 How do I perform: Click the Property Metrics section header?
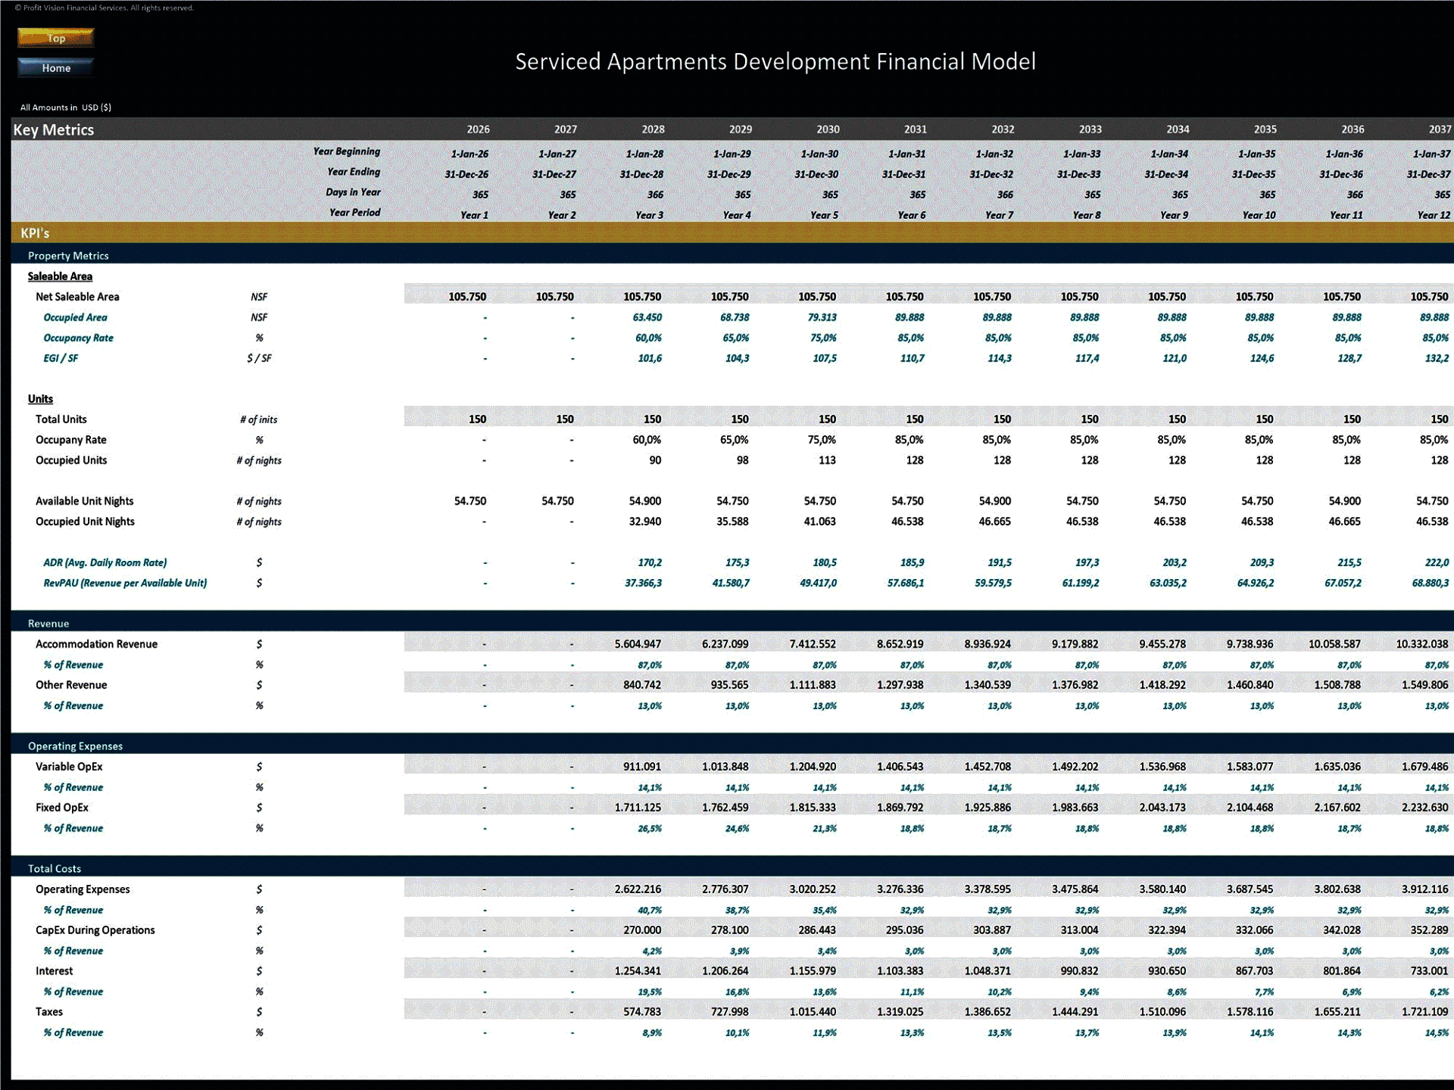[x=68, y=256]
